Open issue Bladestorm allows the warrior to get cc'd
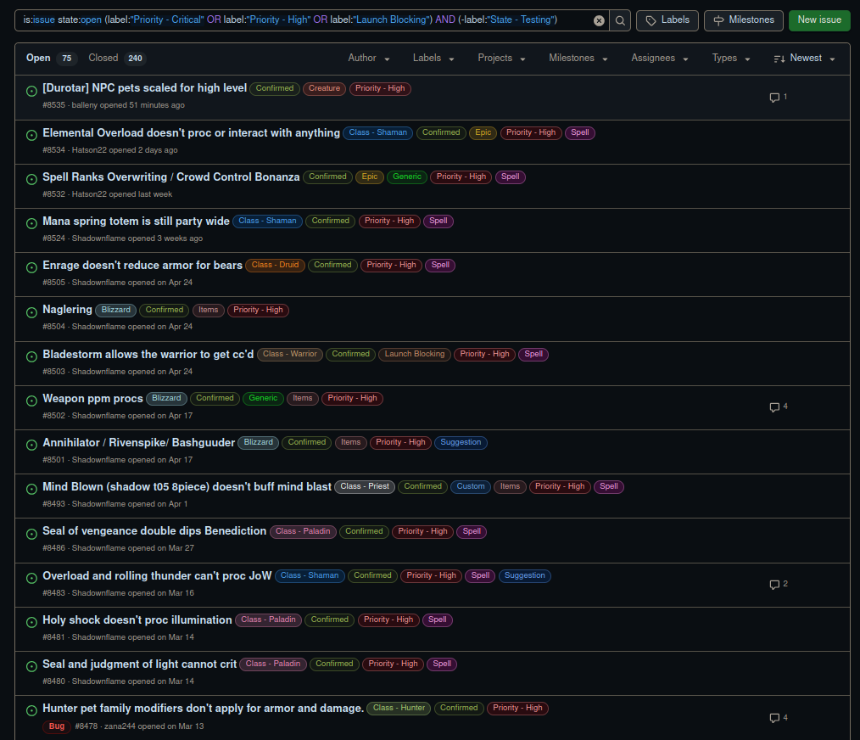 pos(148,354)
